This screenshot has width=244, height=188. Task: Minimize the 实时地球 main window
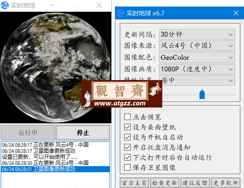(52, 5)
